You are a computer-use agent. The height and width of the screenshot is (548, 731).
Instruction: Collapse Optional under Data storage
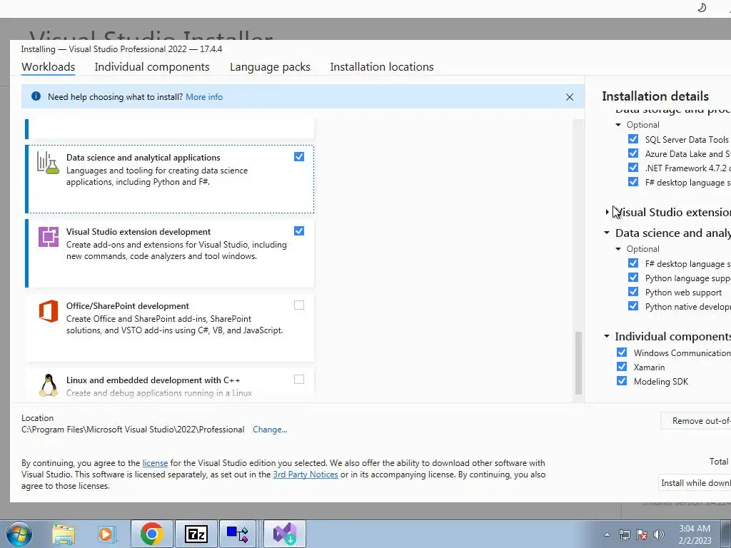point(618,125)
